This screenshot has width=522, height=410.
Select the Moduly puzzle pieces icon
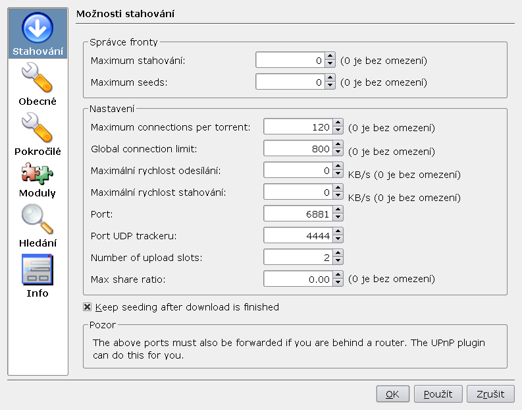click(38, 173)
